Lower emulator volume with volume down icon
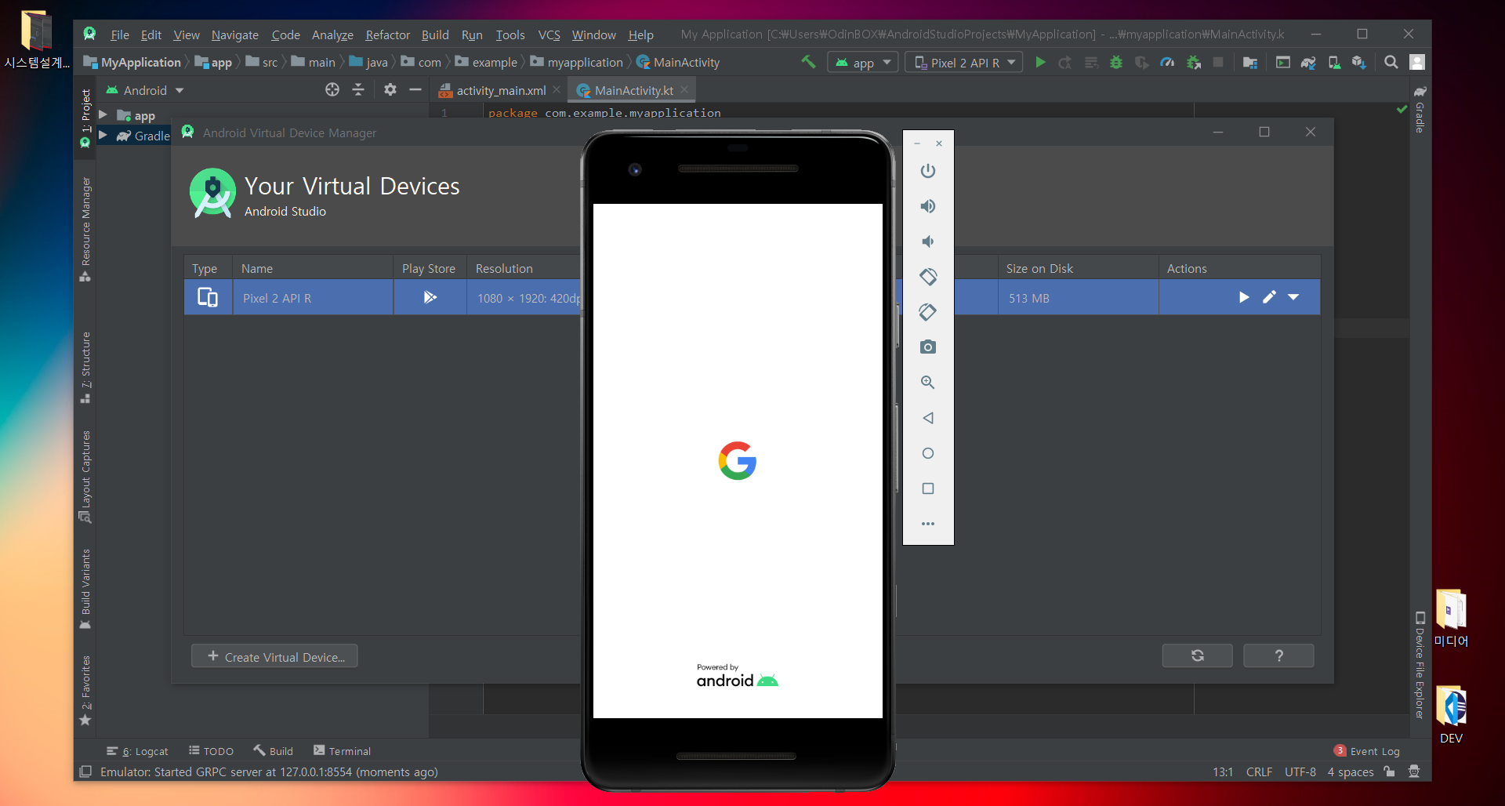 pos(928,241)
